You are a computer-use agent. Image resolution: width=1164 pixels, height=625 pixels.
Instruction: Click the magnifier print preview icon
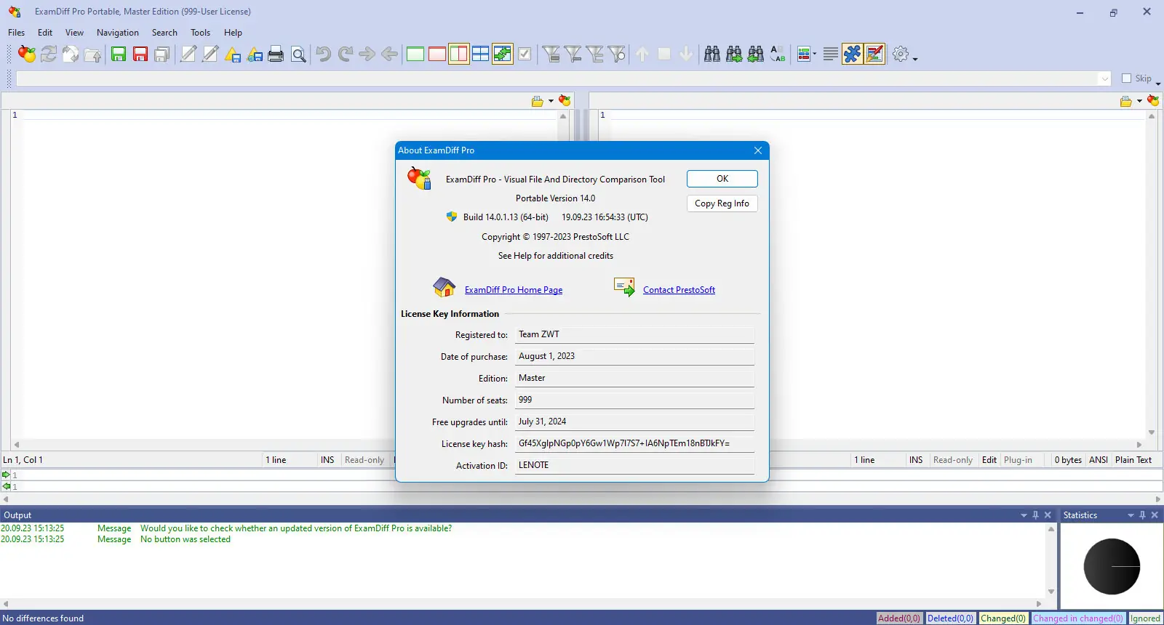[x=298, y=54]
